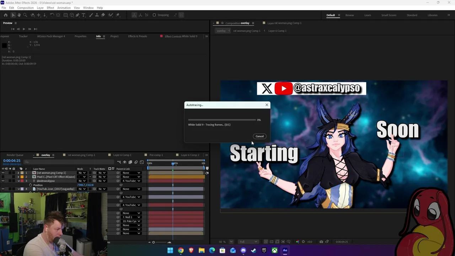This screenshot has width=455, height=256.
Task: Select the Brush tool
Action: click(91, 15)
